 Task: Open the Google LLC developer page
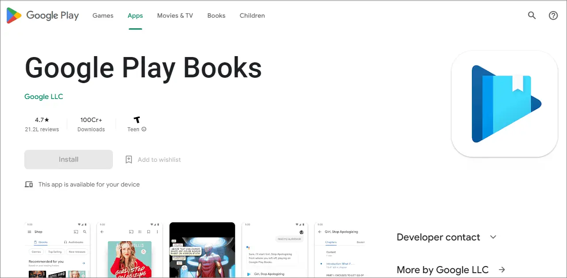coord(43,96)
